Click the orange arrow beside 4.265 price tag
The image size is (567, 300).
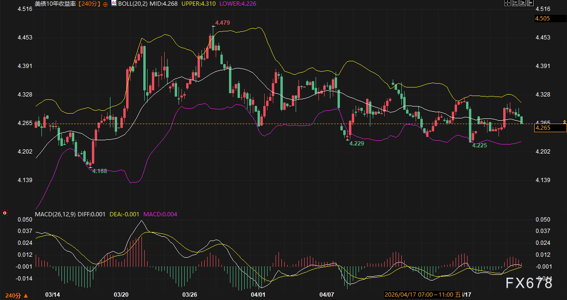565,123
